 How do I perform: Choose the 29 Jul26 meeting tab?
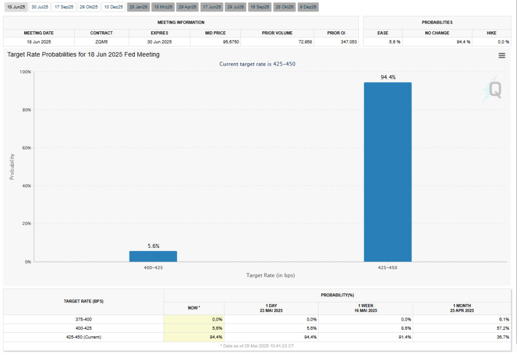tap(236, 7)
